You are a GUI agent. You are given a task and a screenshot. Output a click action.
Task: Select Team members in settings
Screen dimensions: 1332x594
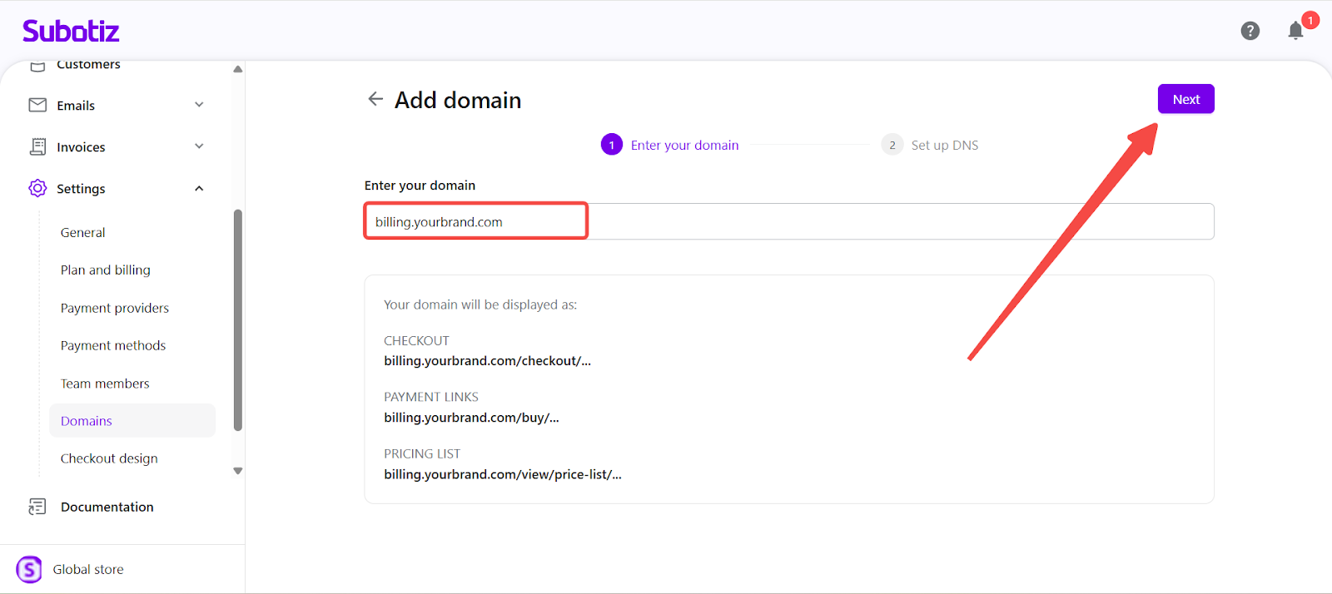click(x=105, y=384)
